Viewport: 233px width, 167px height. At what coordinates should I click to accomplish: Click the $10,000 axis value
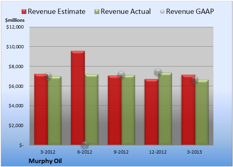click(15, 47)
